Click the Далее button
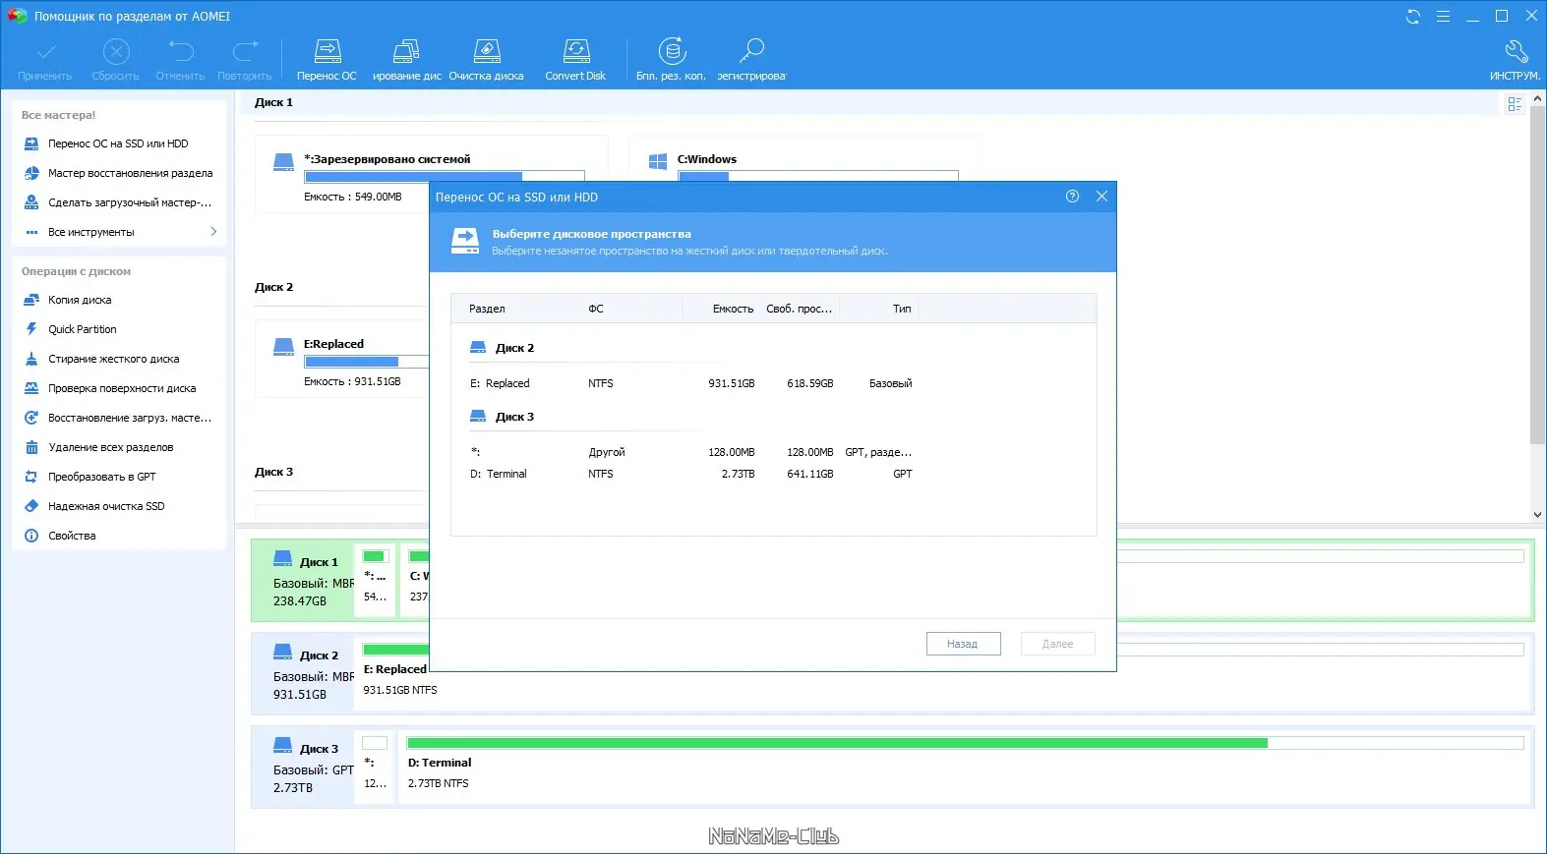 tap(1057, 644)
